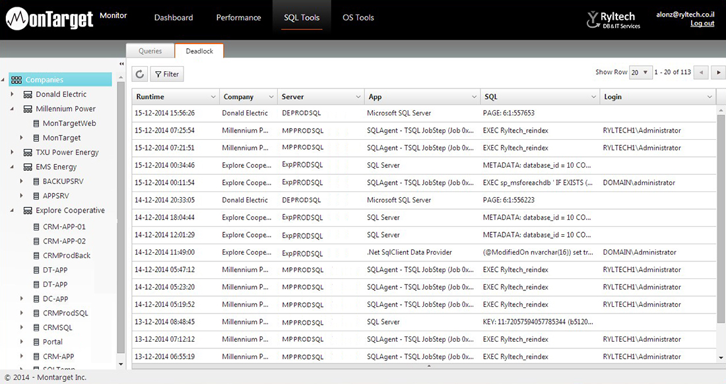Go to the previous page of results

[701, 73]
